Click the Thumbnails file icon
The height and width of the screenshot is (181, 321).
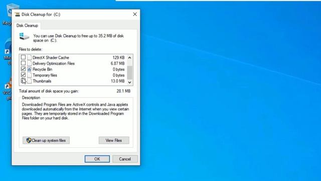(30, 81)
